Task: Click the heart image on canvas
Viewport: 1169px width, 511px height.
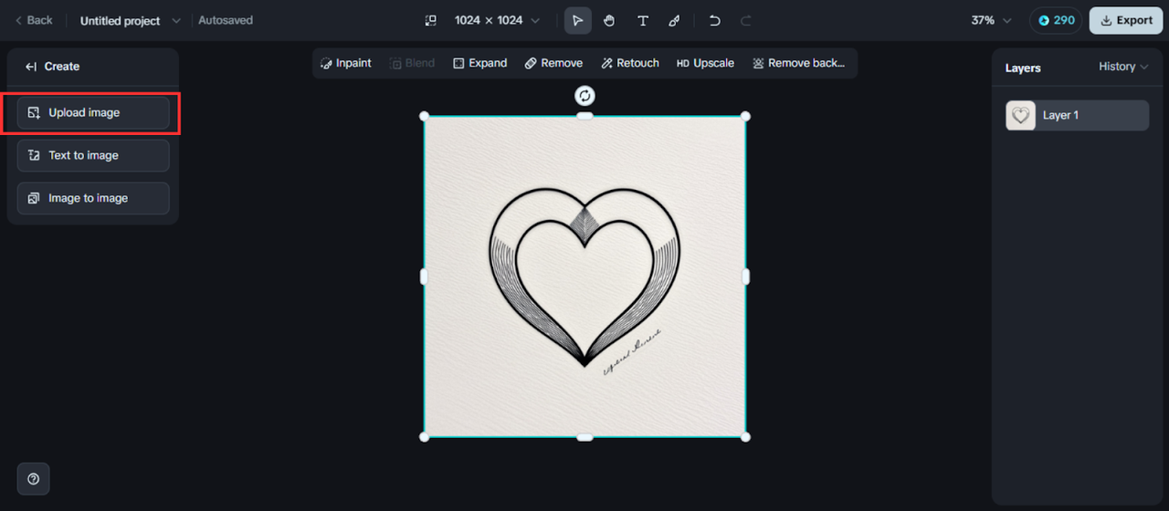Action: point(584,276)
